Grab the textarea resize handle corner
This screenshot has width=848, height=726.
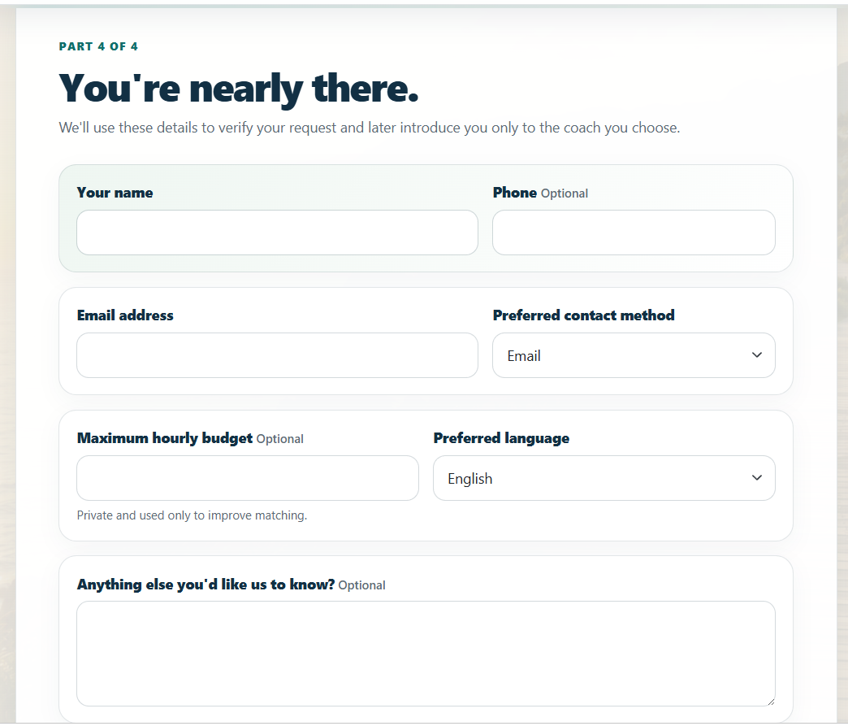771,702
